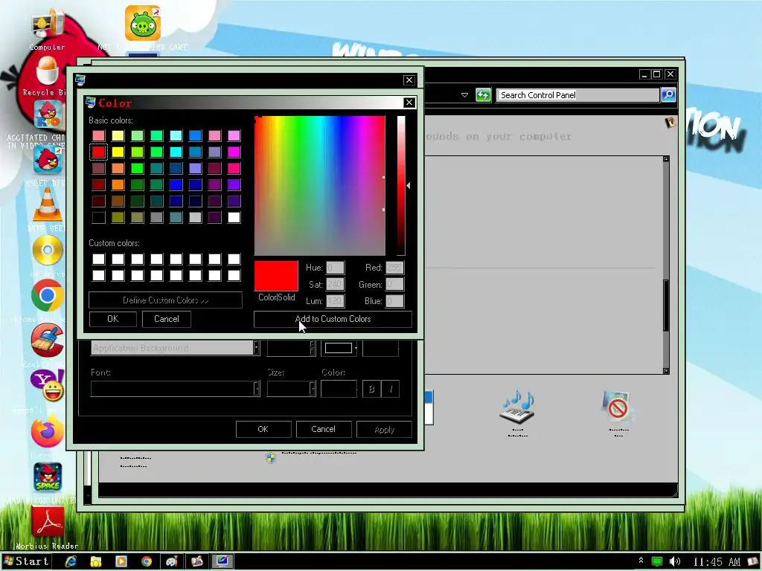Image resolution: width=762 pixels, height=571 pixels.
Task: Pick the black swatch in Basic colors
Action: coord(98,217)
